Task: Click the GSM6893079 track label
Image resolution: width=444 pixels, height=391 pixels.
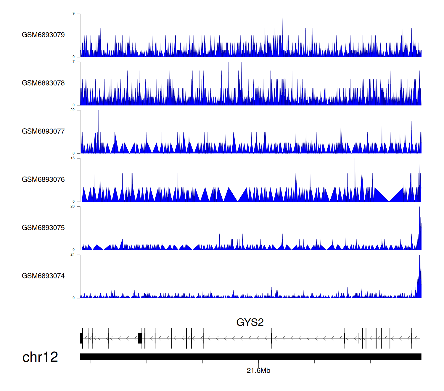Action: (43, 35)
